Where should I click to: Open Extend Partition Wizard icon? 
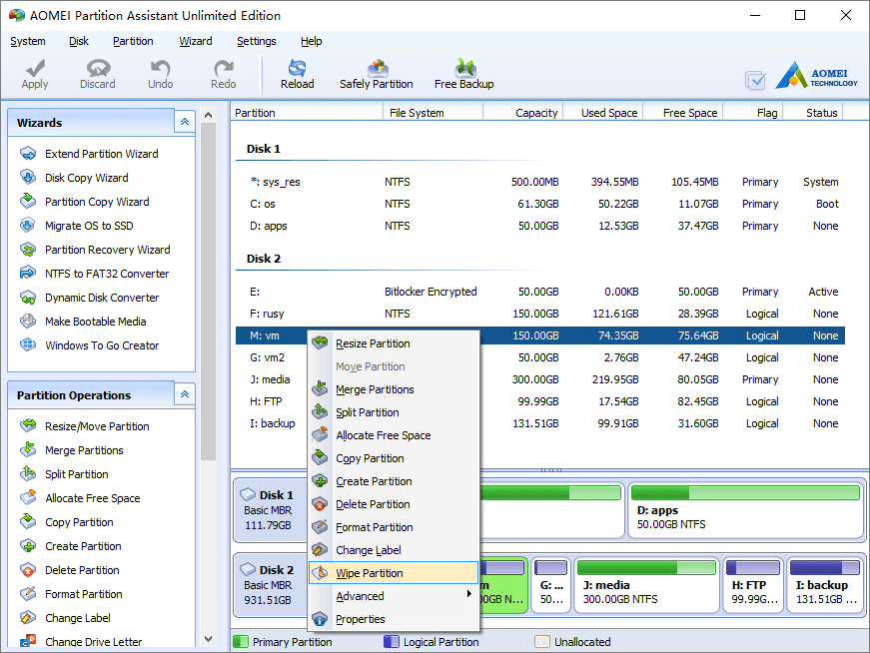[28, 154]
